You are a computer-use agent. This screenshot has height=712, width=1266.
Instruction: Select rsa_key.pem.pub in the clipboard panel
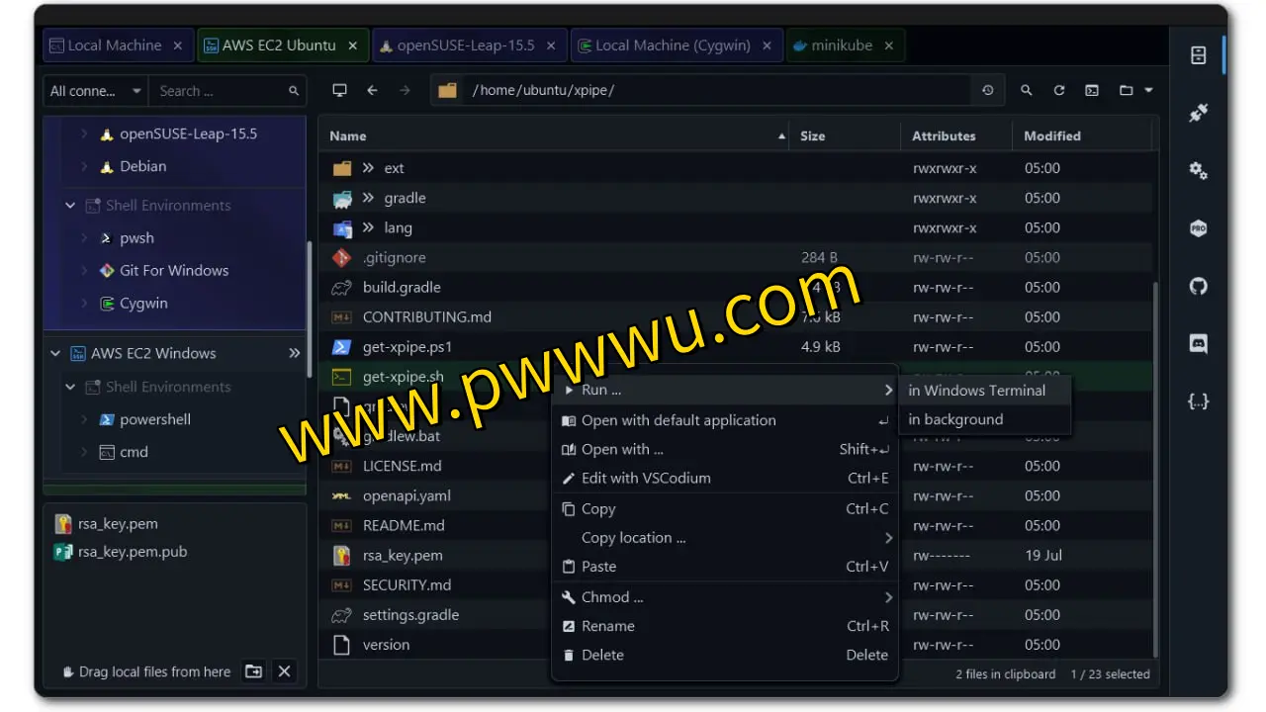[133, 552]
